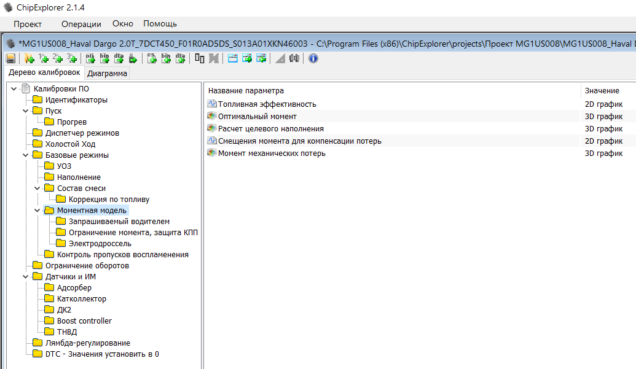
Task: Select Оптимальный момент parameter row
Action: click(x=257, y=116)
